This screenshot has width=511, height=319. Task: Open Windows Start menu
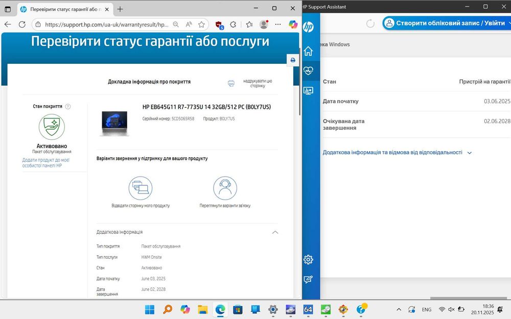click(150, 309)
